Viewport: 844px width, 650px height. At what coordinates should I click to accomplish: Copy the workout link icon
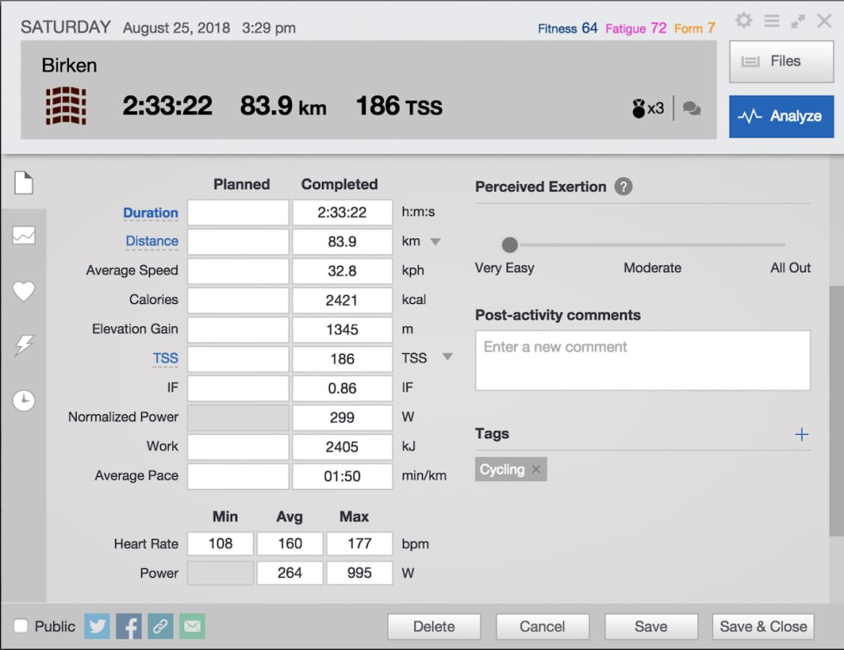tap(160, 627)
